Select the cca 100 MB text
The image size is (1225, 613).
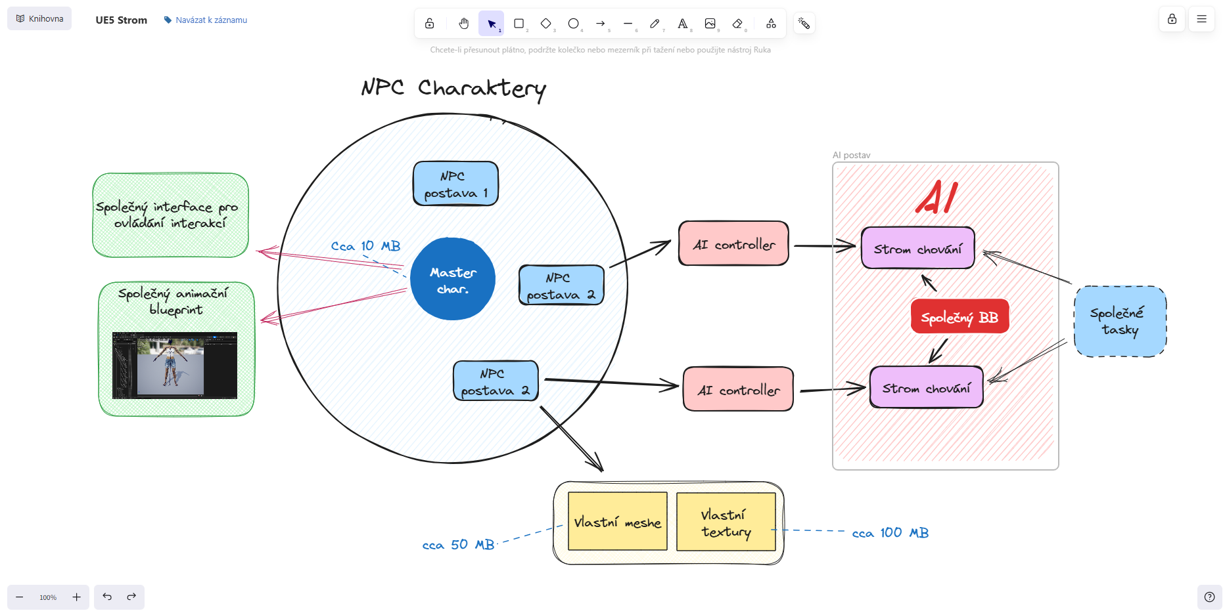point(890,533)
